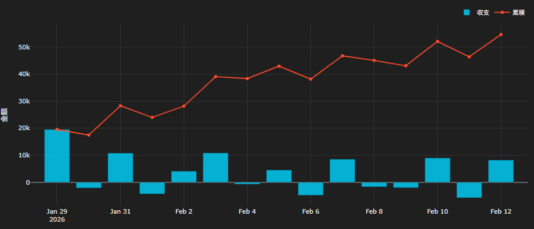Click the 0 y-axis tick label
The image size is (534, 229).
click(29, 182)
